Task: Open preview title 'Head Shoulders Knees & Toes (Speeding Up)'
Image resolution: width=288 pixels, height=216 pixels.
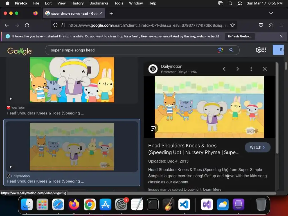Action: [194, 149]
